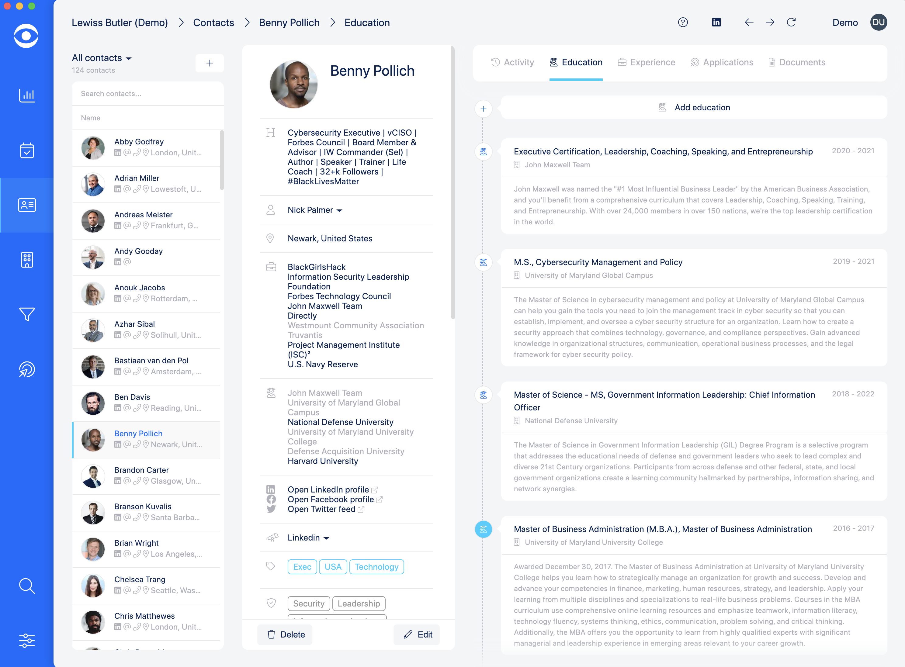The width and height of the screenshot is (905, 667).
Task: Toggle the Exec tag on profile
Action: click(x=302, y=566)
